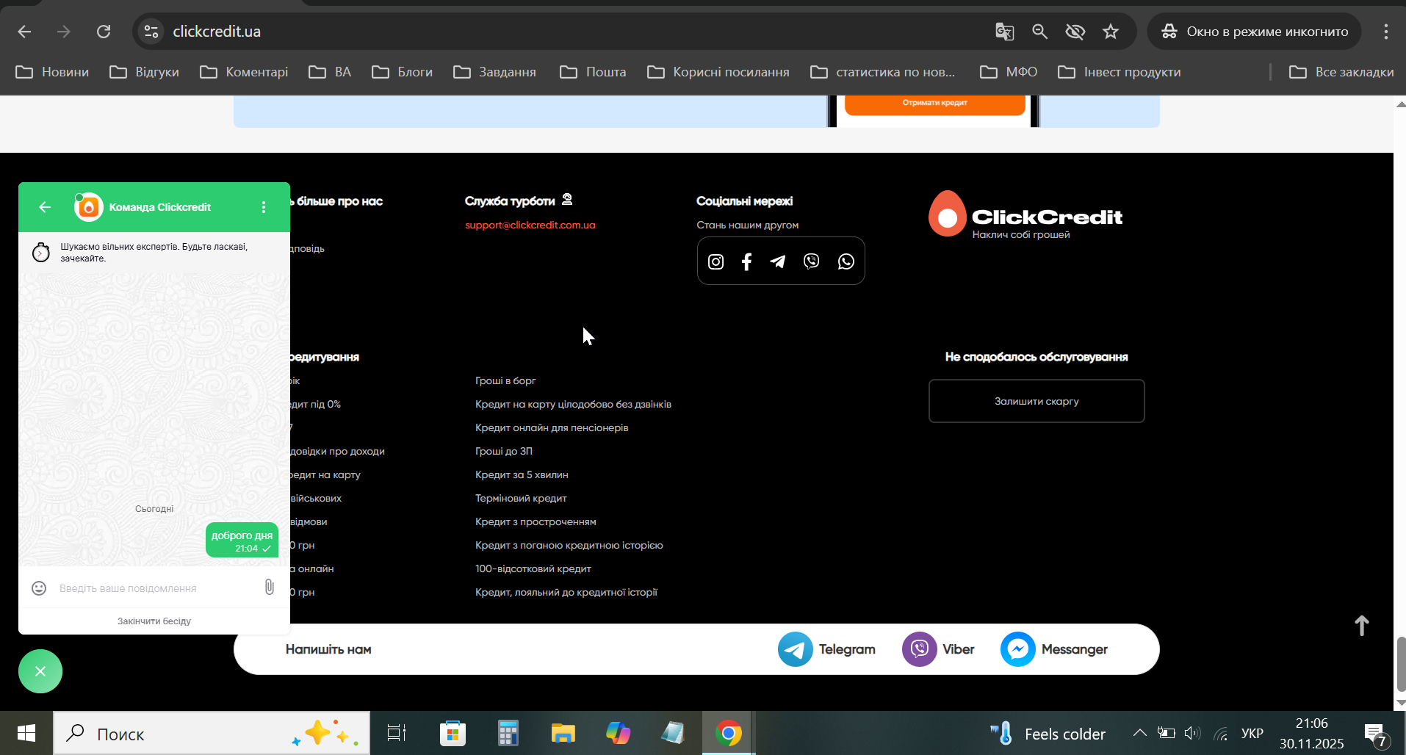This screenshot has width=1406, height=755.
Task: Click the support@clickcredit.com.ua email link
Action: click(530, 225)
